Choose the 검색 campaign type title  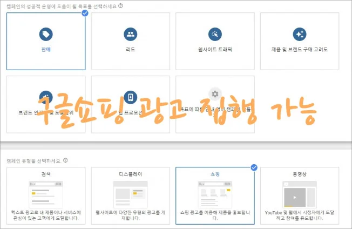[x=46, y=174]
